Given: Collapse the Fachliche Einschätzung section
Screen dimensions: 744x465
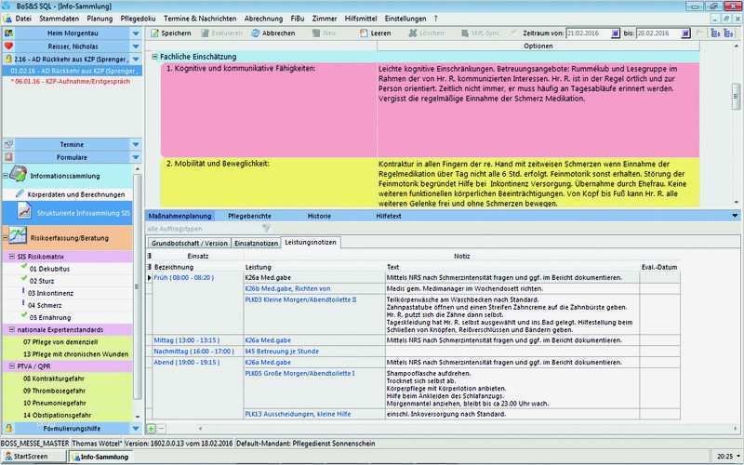Looking at the screenshot, I should pyautogui.click(x=154, y=57).
